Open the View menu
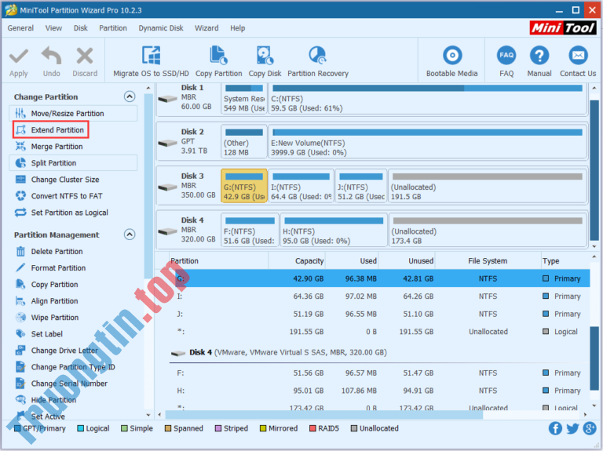Viewport: 603px width, 451px height. click(x=53, y=28)
